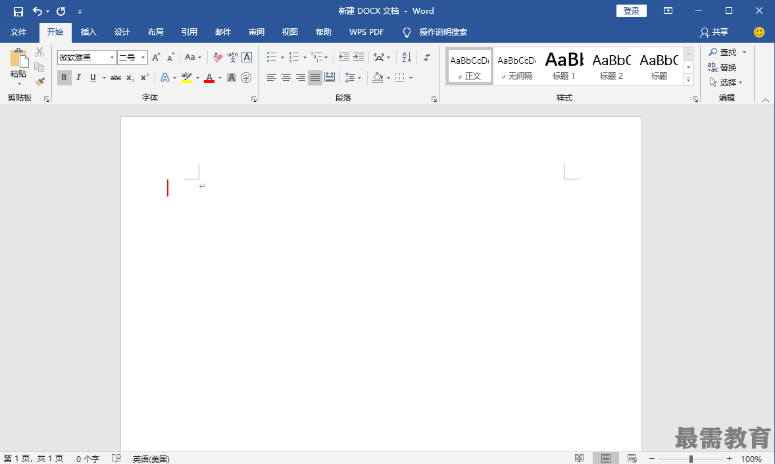The height and width of the screenshot is (464, 775).
Task: Switch to the 布局 tab
Action: [156, 32]
